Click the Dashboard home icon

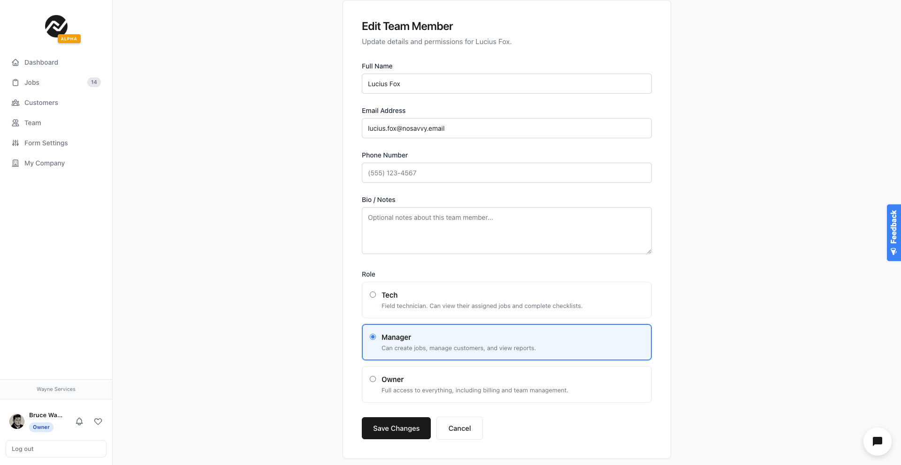pyautogui.click(x=15, y=62)
